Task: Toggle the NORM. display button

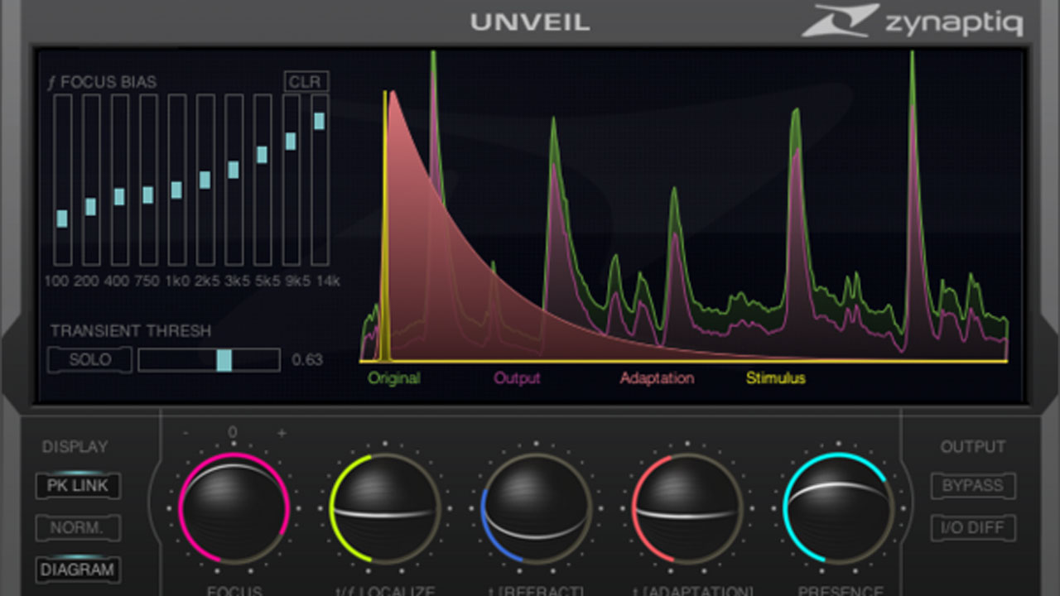Action: tap(79, 528)
